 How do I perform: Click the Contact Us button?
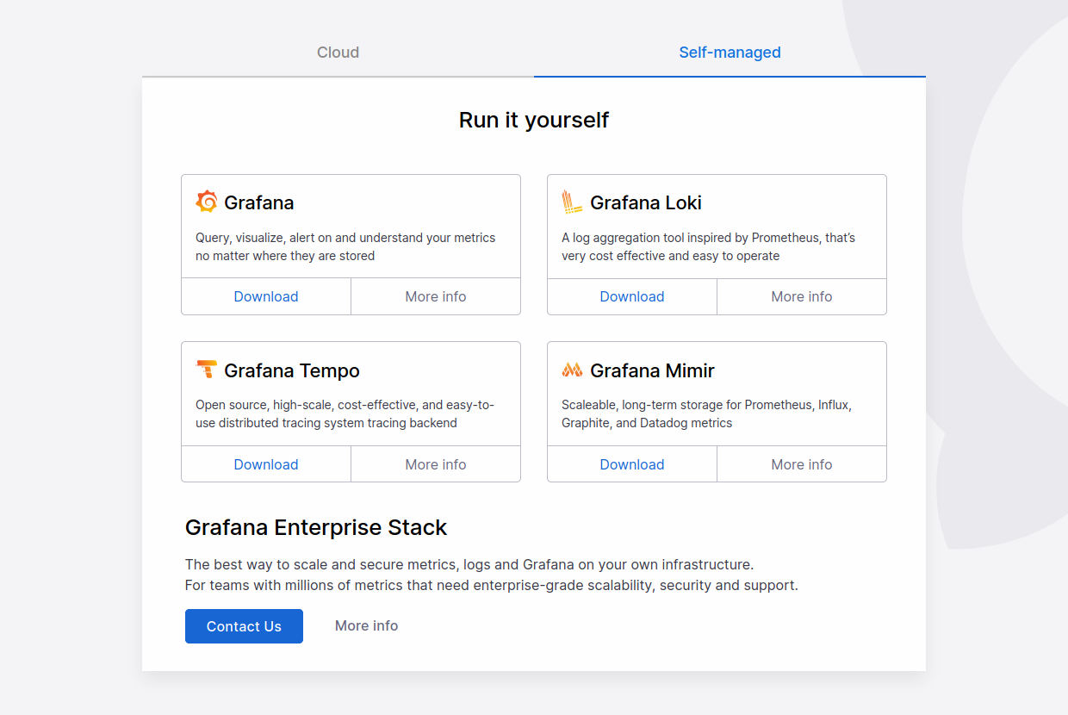pos(244,625)
